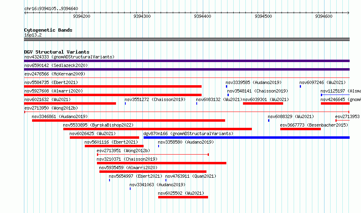This screenshot has width=361, height=213.
Task: Select esv2713951 Wong2012b variant label
Action: 123,151
